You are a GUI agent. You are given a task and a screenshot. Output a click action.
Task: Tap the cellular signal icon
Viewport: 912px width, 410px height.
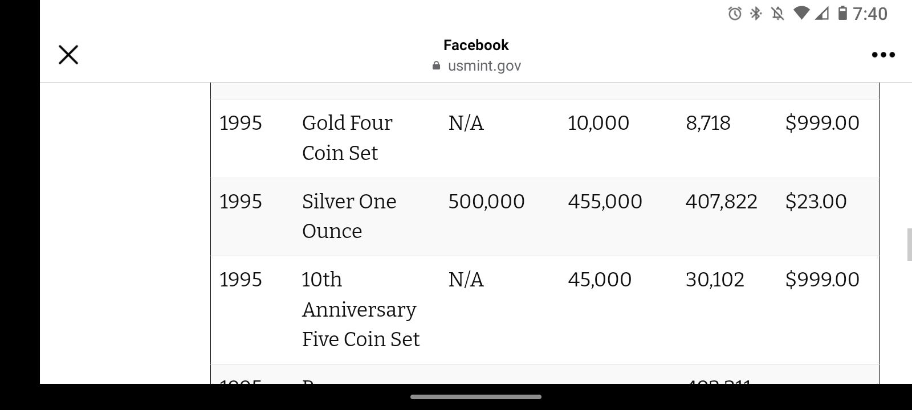coord(821,13)
